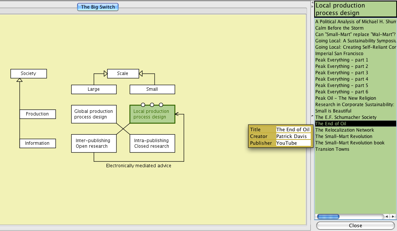Click the scroll left arrow in list panel
Screen dimensions: 397x231
pos(387,217)
